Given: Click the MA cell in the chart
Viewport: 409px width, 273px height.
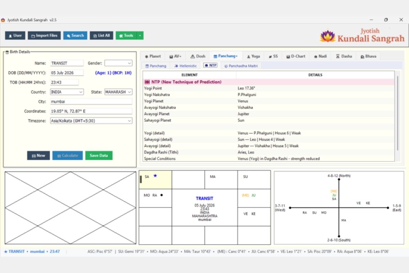Looking at the screenshot, I should tap(221, 180).
